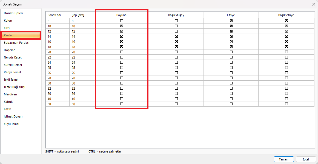Uncheck Başlık düşey in row 18
This screenshot has height=164, width=318.
176,47
